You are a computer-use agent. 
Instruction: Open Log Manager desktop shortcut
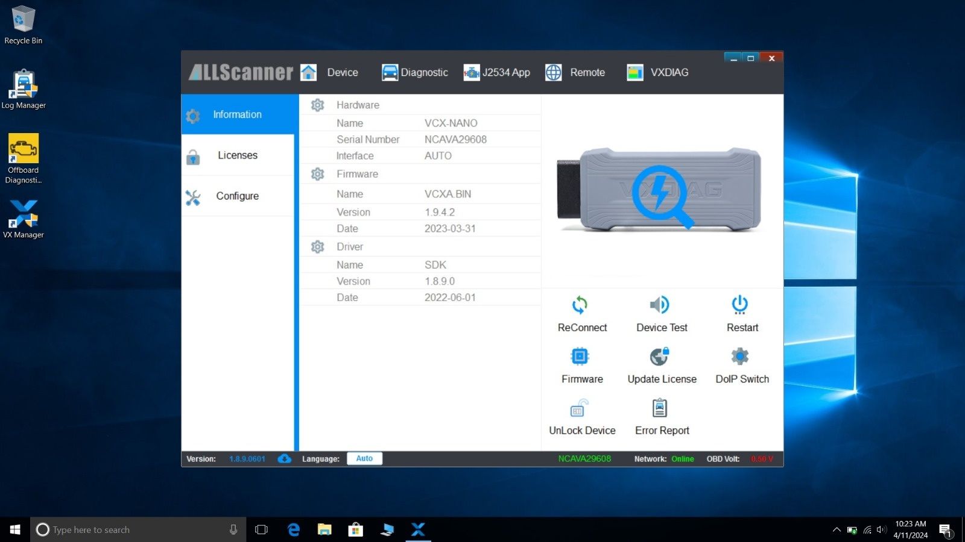tap(24, 89)
